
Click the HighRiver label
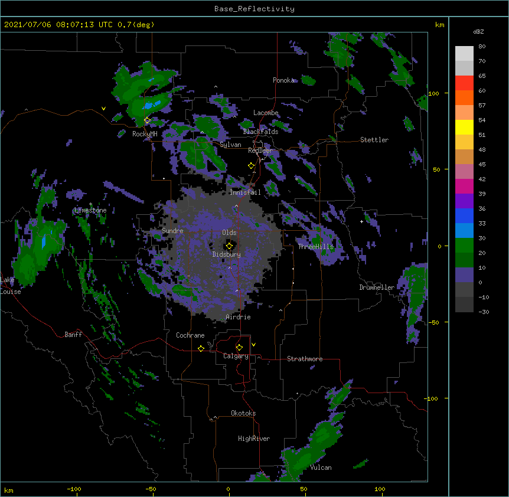254,439
